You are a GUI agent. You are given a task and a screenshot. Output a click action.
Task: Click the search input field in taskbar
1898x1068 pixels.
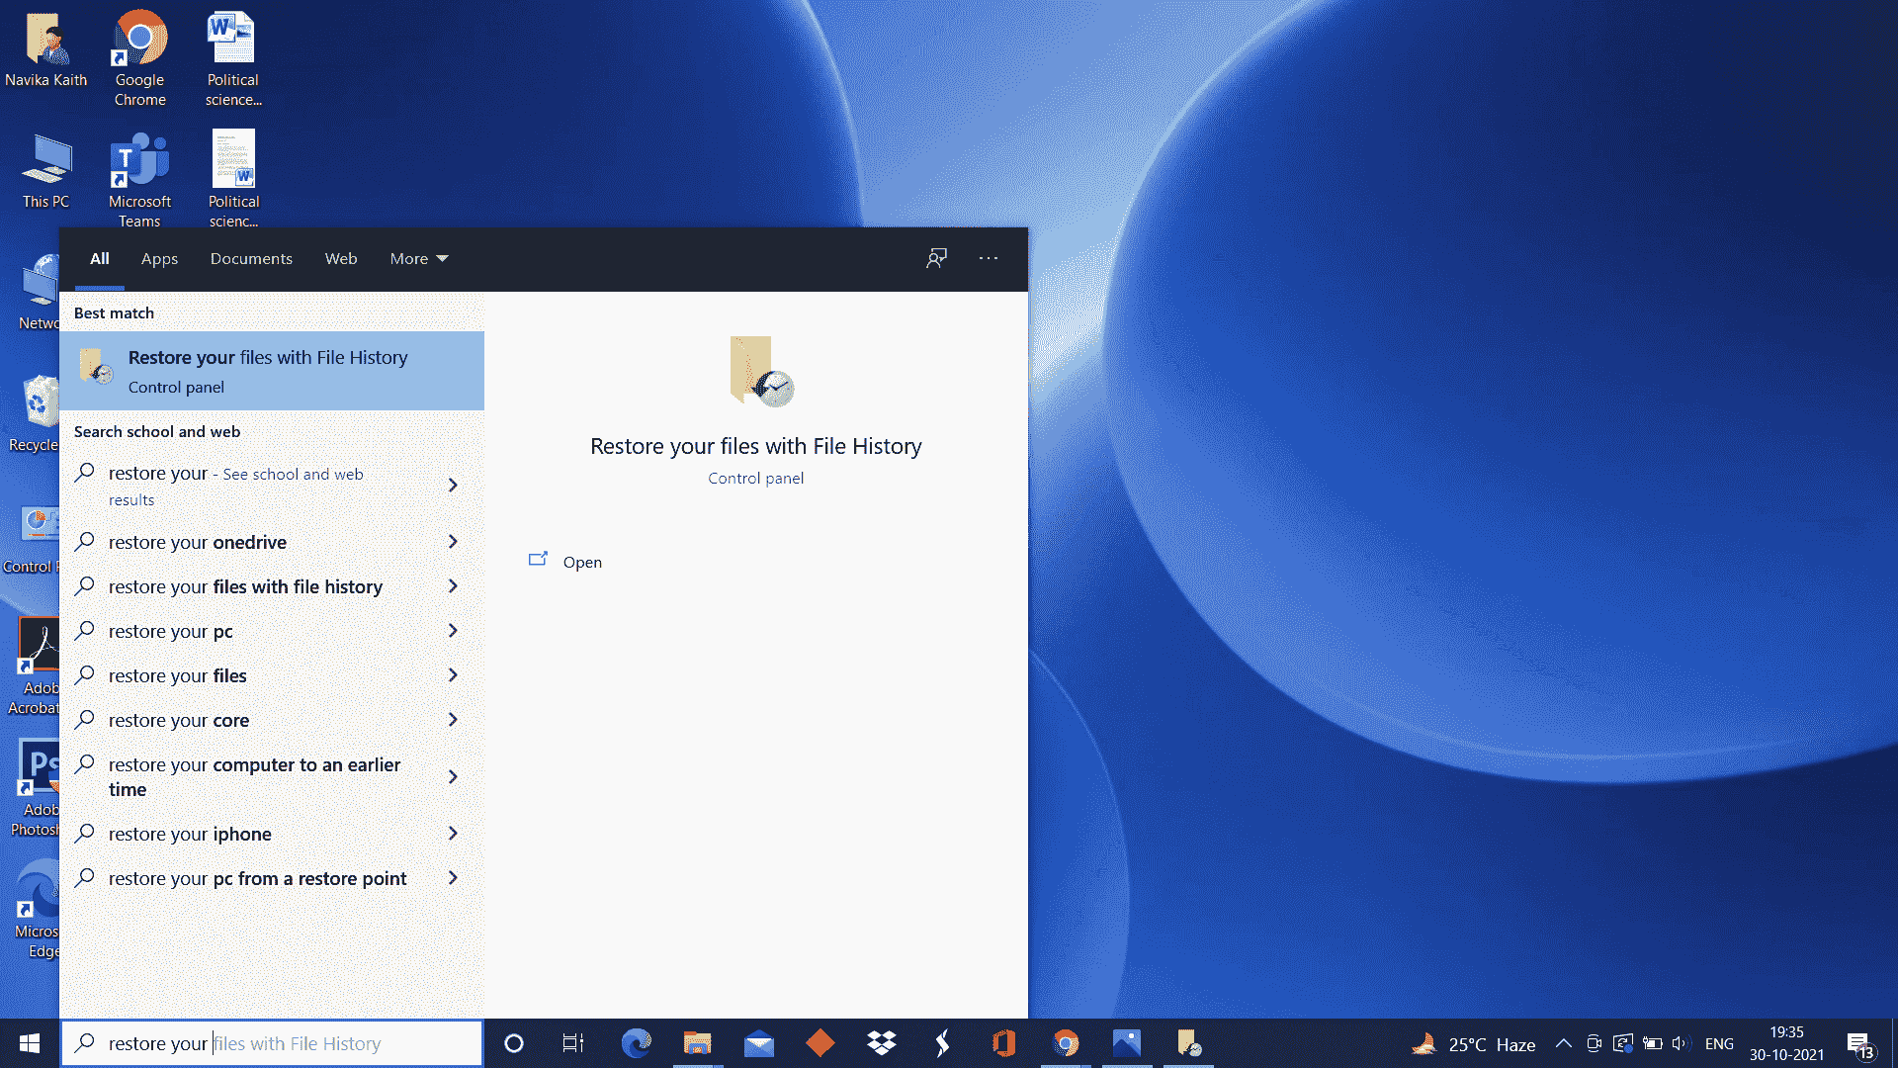(275, 1043)
